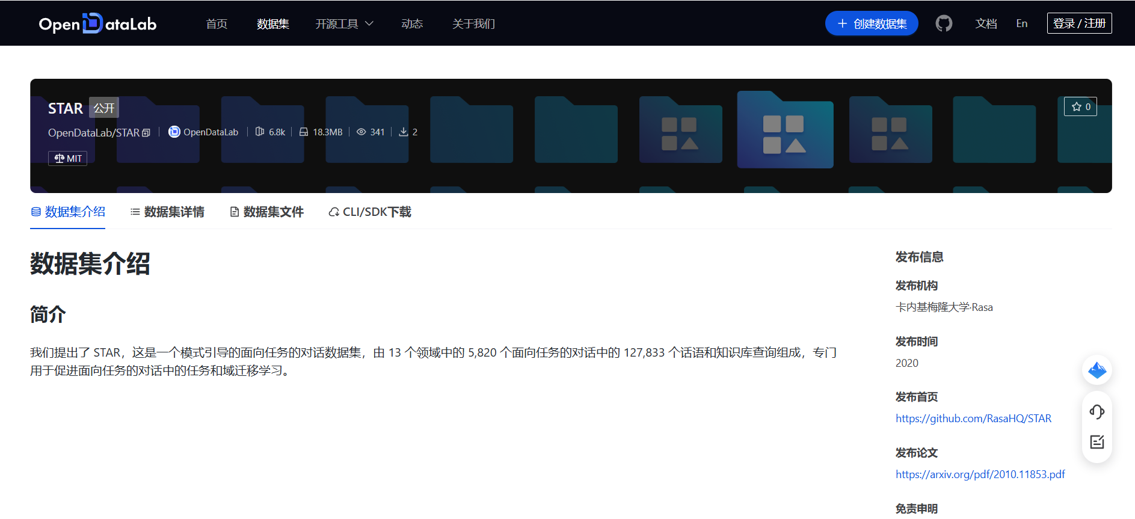
Task: Switch to 数据集文件 tab
Action: 266,212
